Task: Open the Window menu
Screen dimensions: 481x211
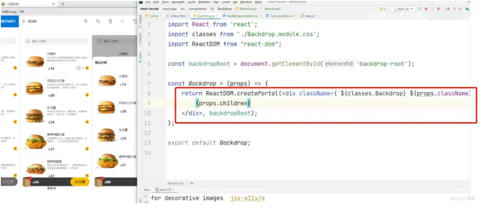Action: click(246, 2)
